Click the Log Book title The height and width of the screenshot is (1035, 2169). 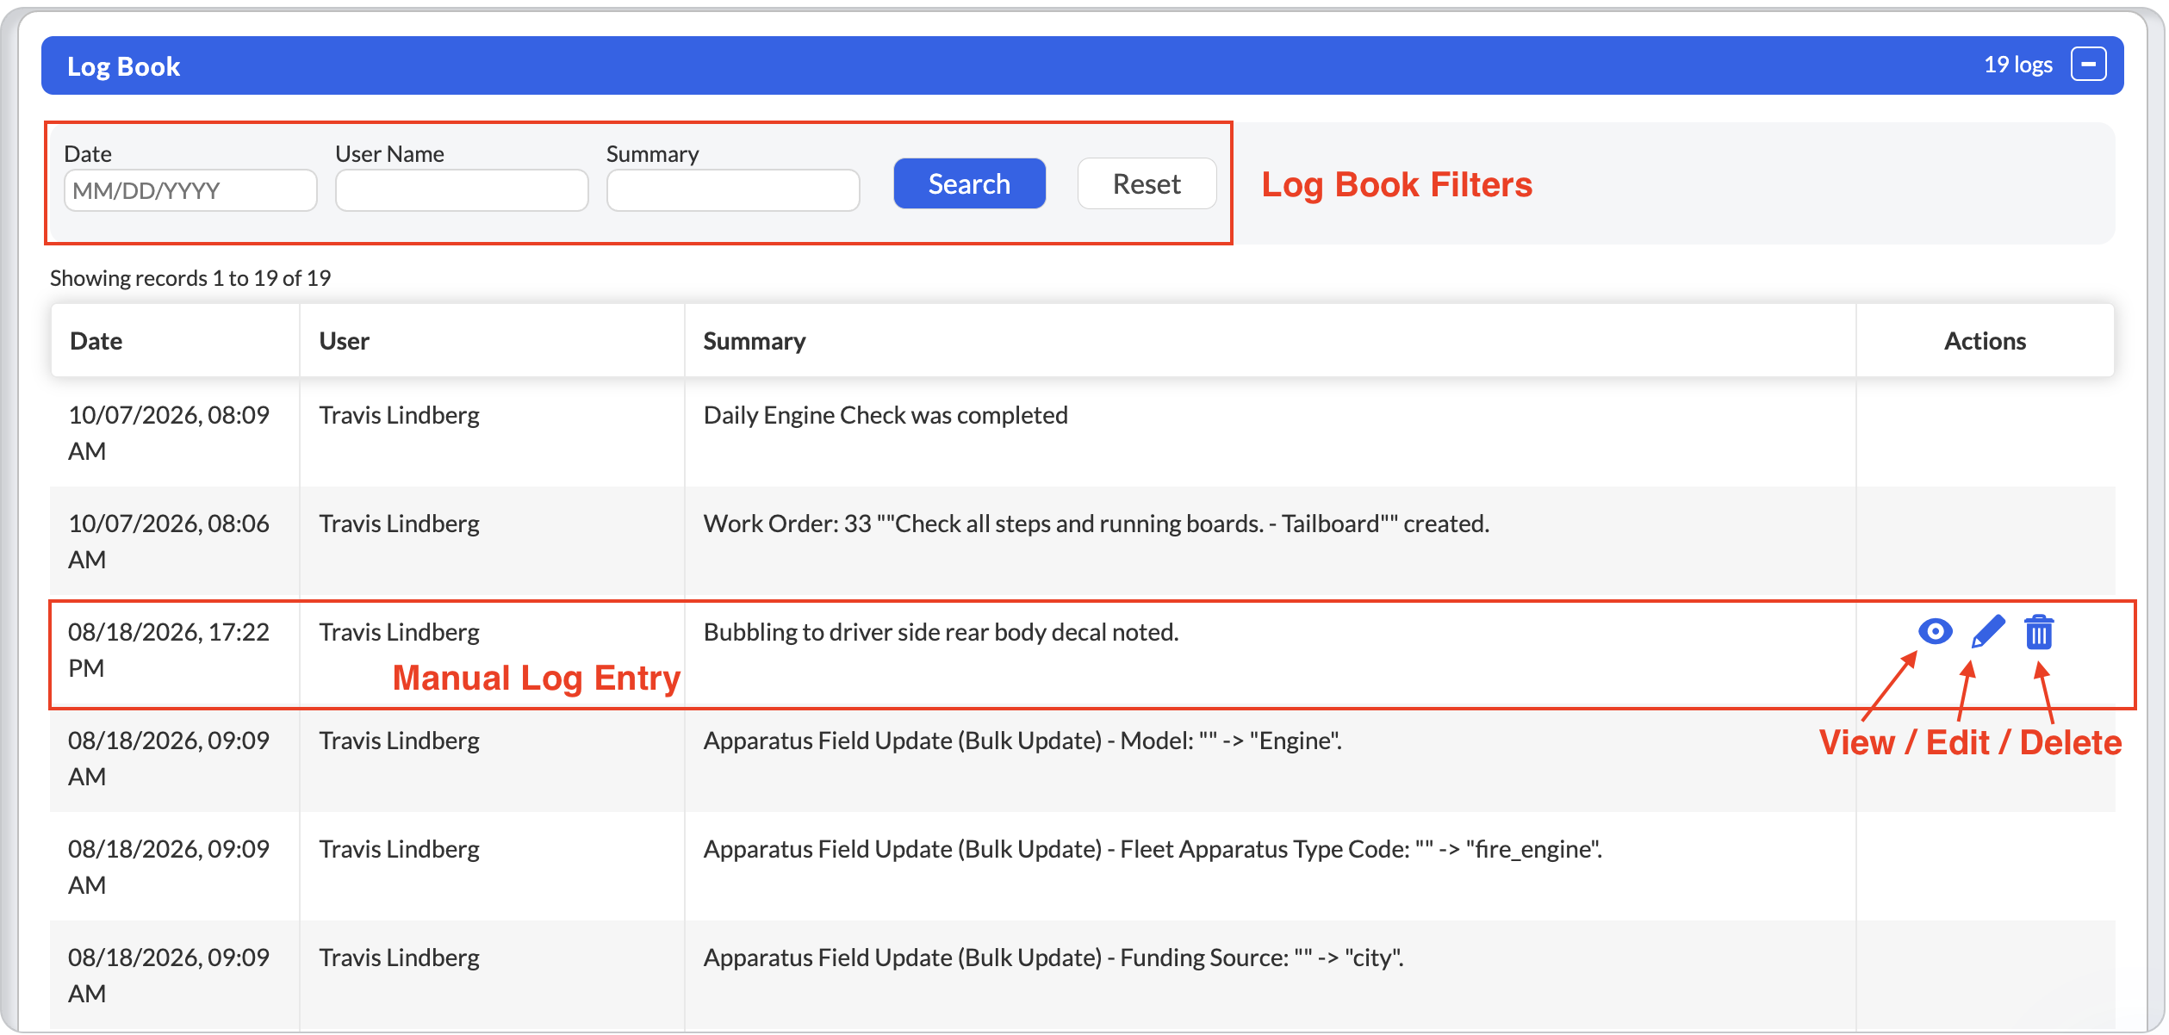(124, 66)
